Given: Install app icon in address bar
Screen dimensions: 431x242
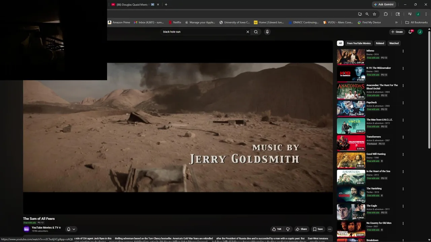Looking at the screenshot, I should 360,14.
